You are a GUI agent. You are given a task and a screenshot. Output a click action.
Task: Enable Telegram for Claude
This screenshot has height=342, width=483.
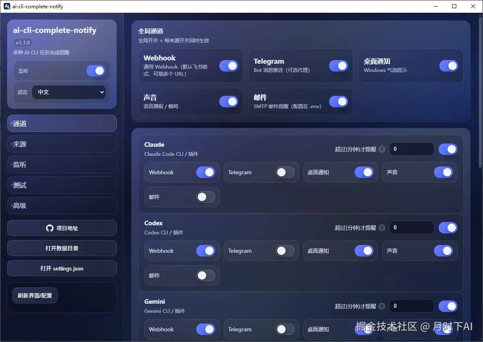click(285, 172)
